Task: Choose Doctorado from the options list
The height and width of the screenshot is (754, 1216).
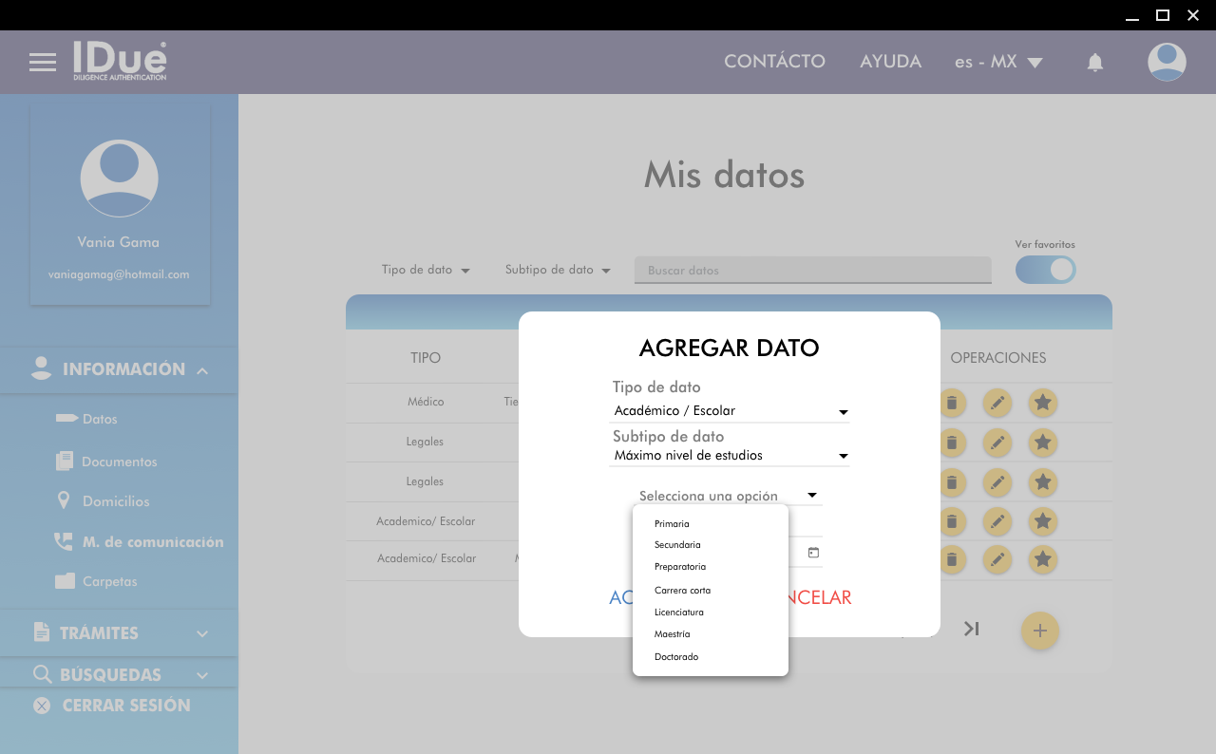Action: coord(676,657)
